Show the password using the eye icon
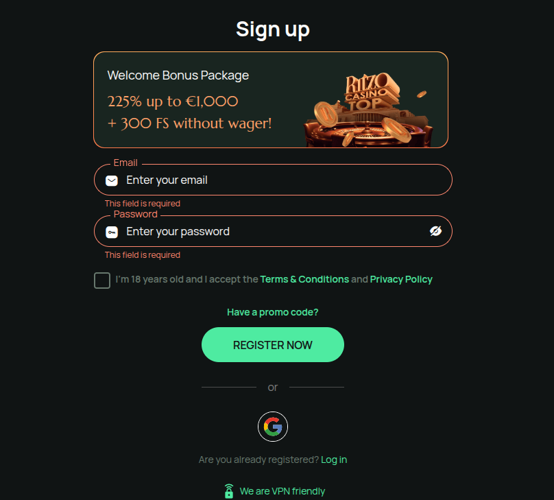Viewport: 554px width, 500px height. 435,231
